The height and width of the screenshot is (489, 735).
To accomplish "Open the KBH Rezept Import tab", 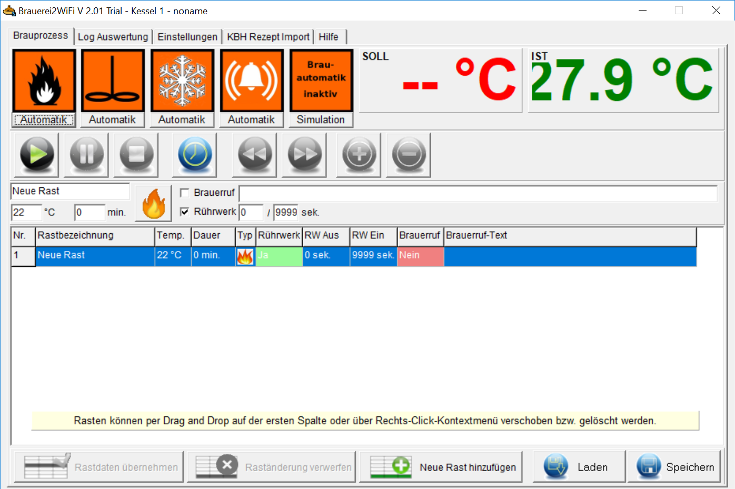I will click(268, 37).
